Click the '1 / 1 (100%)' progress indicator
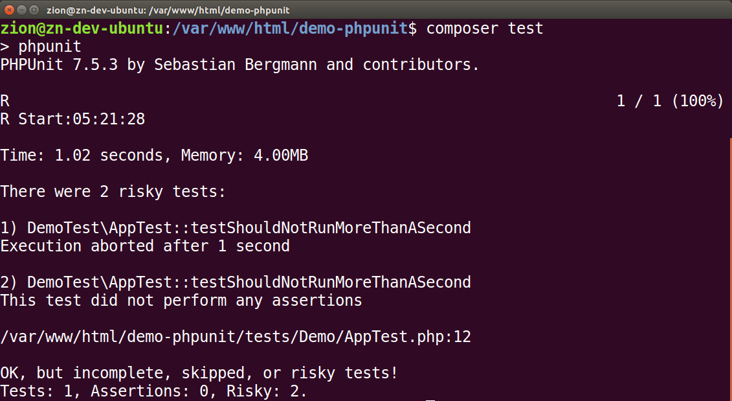Screen dimensions: 732x401 pyautogui.click(x=669, y=101)
